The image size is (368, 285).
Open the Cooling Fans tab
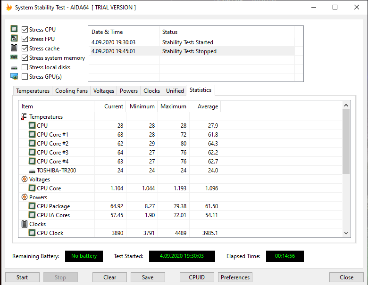(71, 91)
